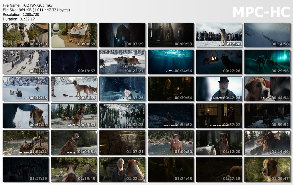Pick the thumbnail marked 00:39:54
This screenshot has width=293, height=185.
(171, 89)
